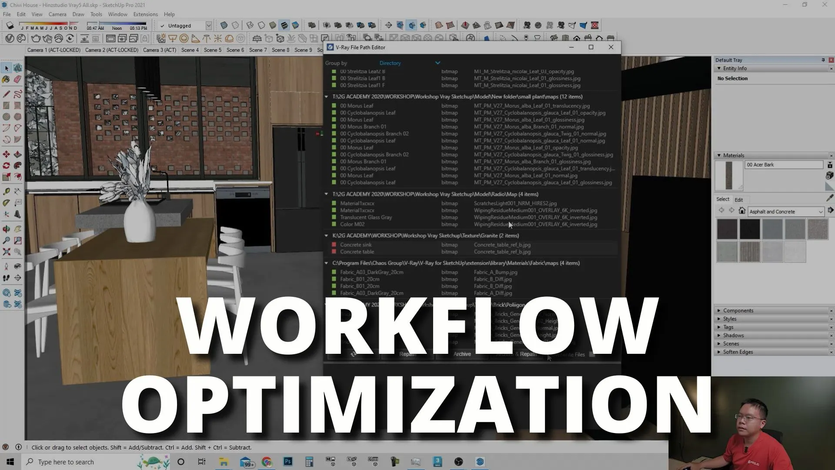Collapse the Radio\Map group
This screenshot has height=470, width=835.
coord(327,194)
